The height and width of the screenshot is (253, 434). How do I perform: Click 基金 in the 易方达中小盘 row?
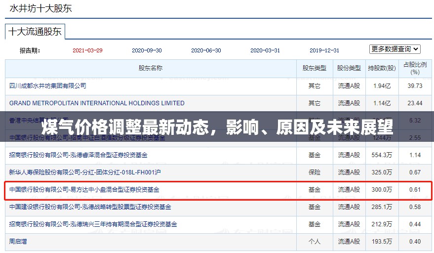tap(315, 190)
